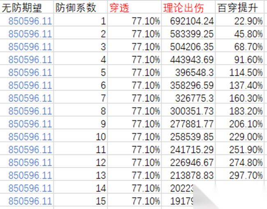Image resolution: width=267 pixels, height=209 pixels.
Task: Select the cell with 396548.3
Action: click(188, 72)
